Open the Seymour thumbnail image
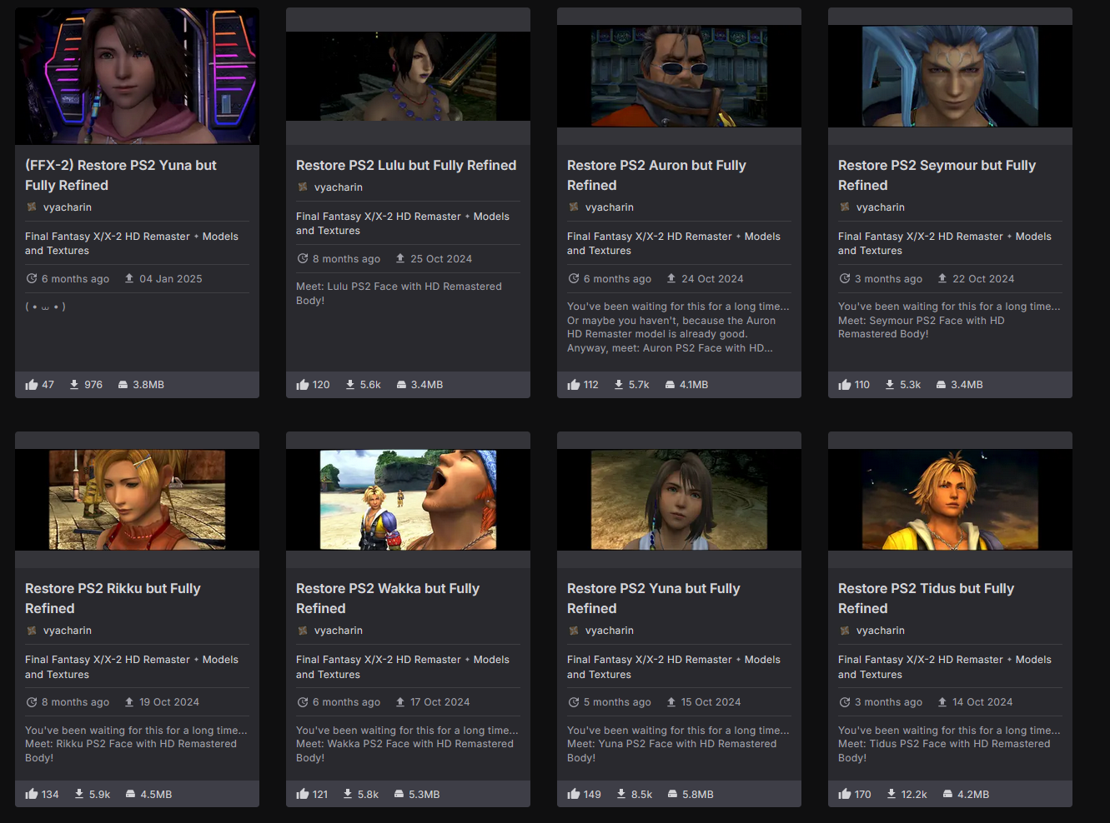The image size is (1110, 823). [x=950, y=77]
